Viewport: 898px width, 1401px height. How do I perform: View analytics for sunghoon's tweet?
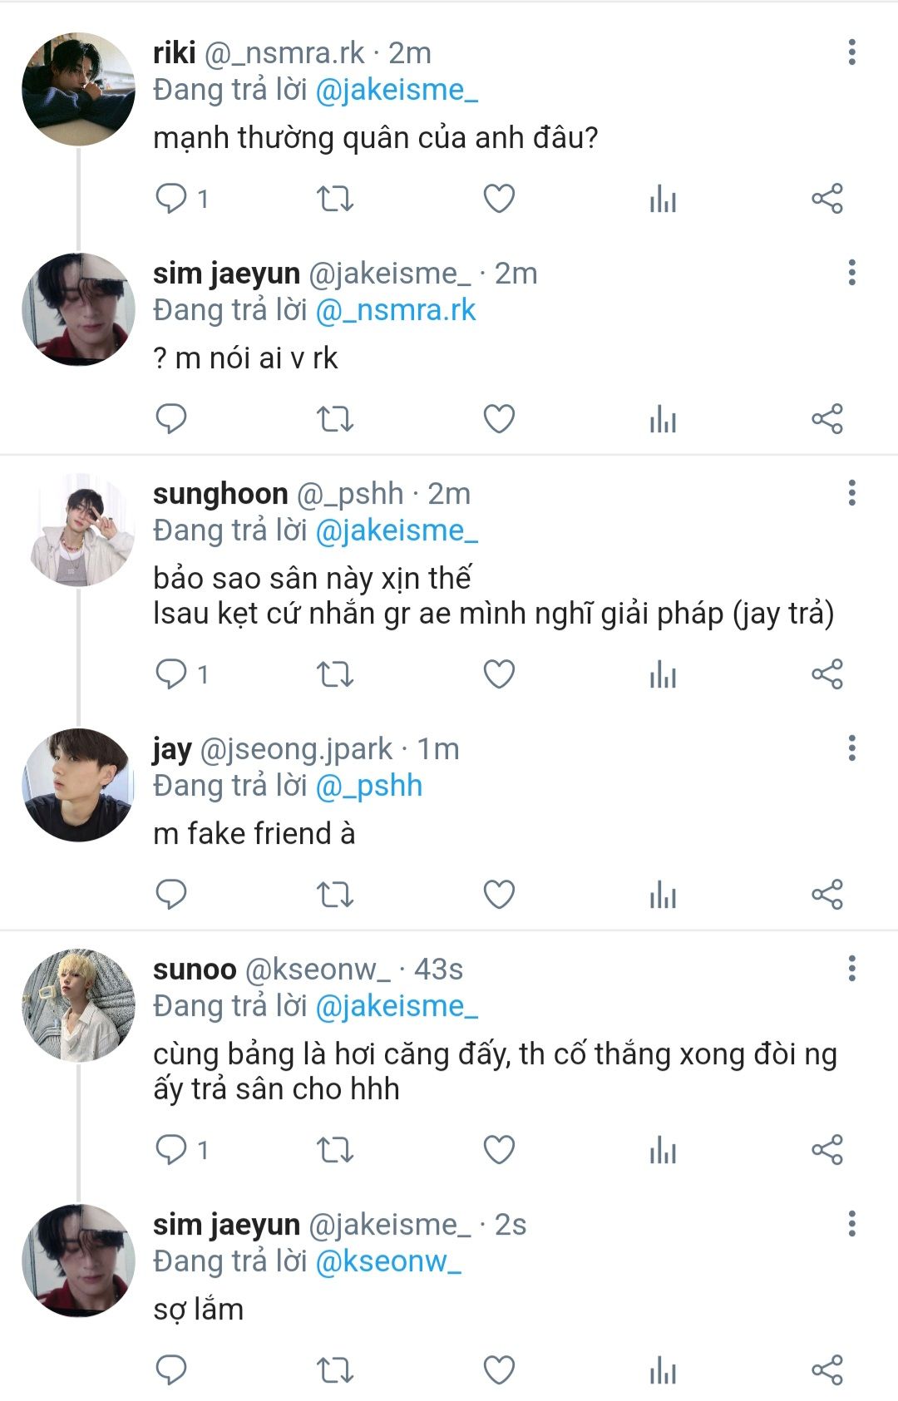663,674
